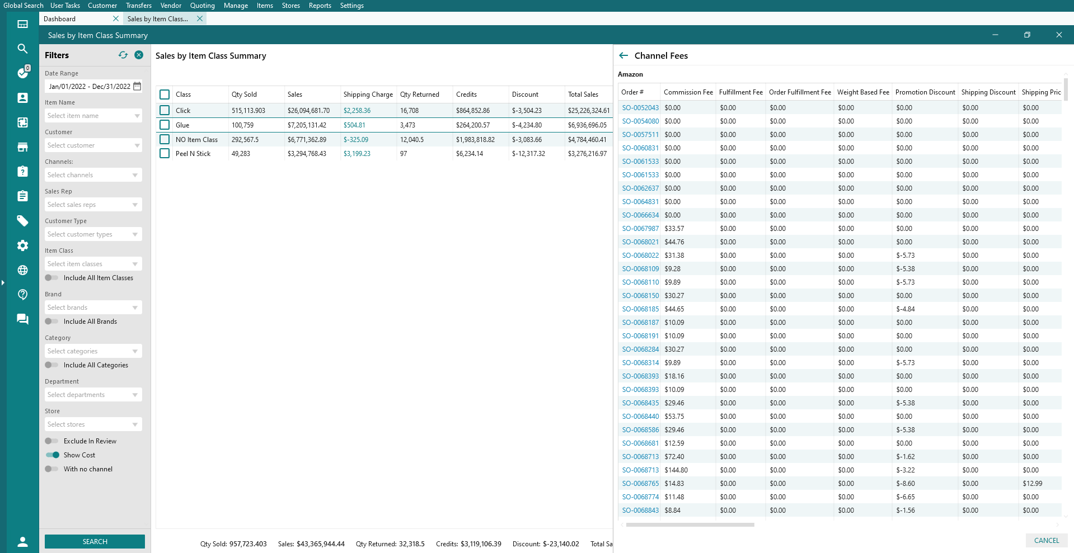Image resolution: width=1074 pixels, height=553 pixels.
Task: Open order link SO-0067987
Action: (x=640, y=229)
